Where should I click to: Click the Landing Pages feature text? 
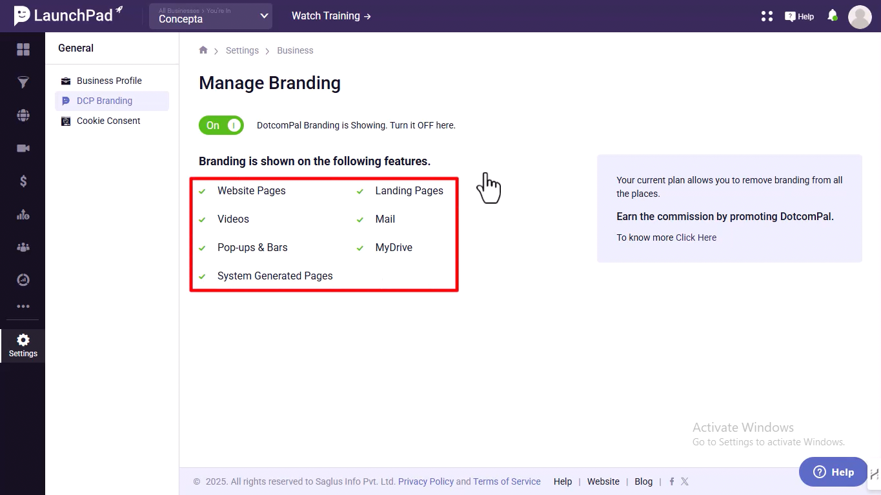click(409, 191)
